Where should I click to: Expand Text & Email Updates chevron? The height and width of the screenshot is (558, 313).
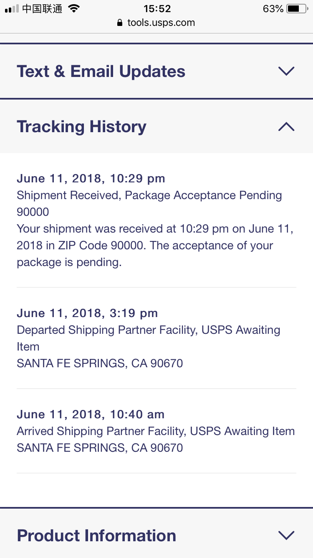(x=286, y=71)
